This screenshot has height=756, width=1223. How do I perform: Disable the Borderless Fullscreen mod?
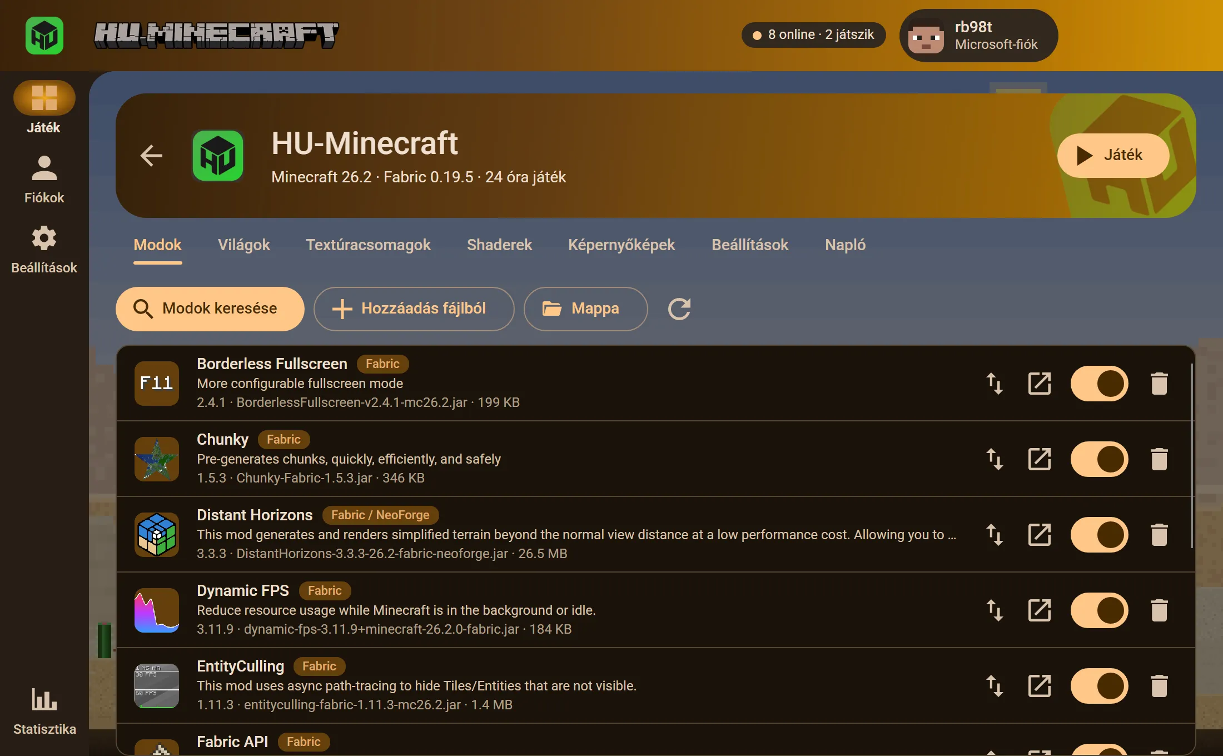pyautogui.click(x=1100, y=384)
